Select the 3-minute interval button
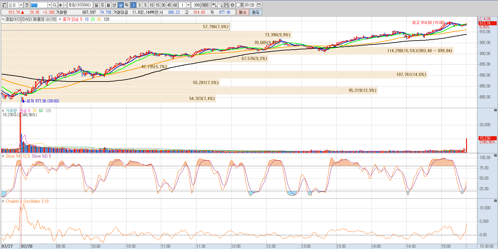This screenshot has width=498, height=249. click(x=139, y=5)
